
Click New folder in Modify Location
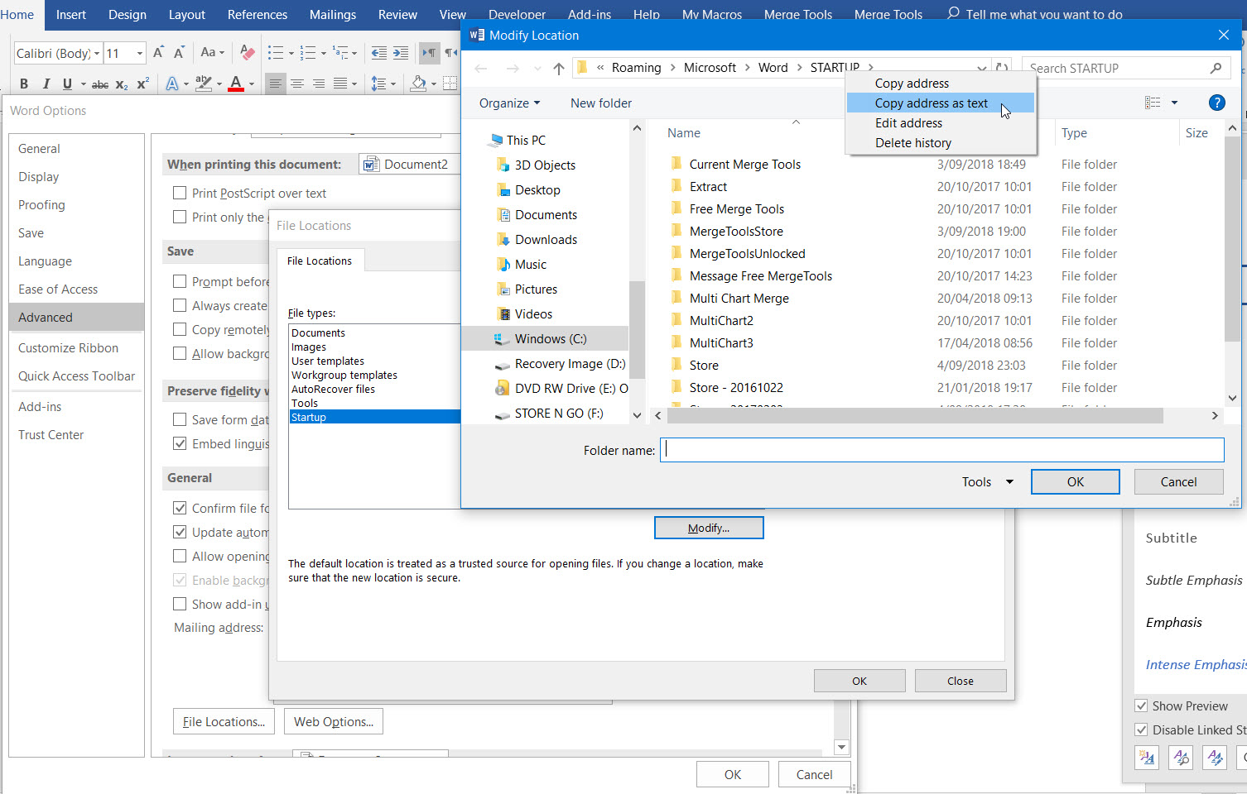tap(601, 103)
